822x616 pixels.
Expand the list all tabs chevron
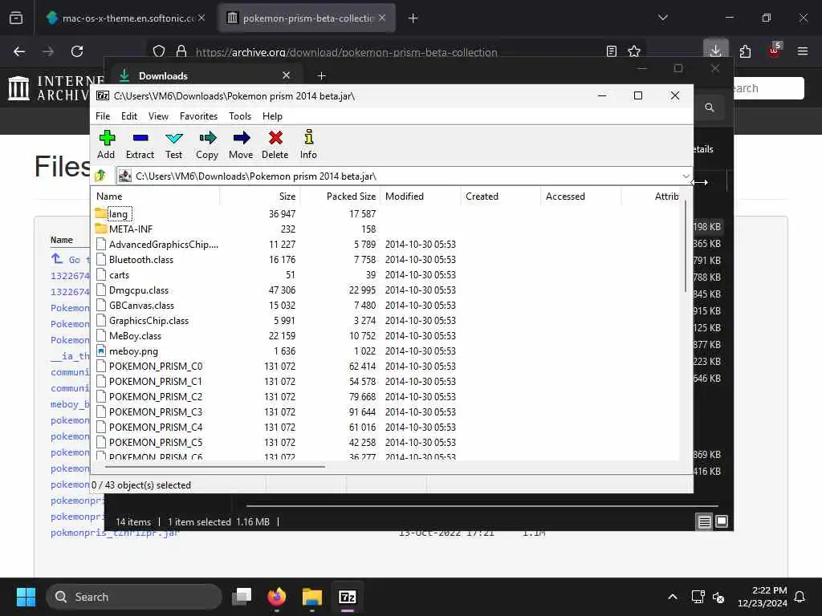(663, 18)
